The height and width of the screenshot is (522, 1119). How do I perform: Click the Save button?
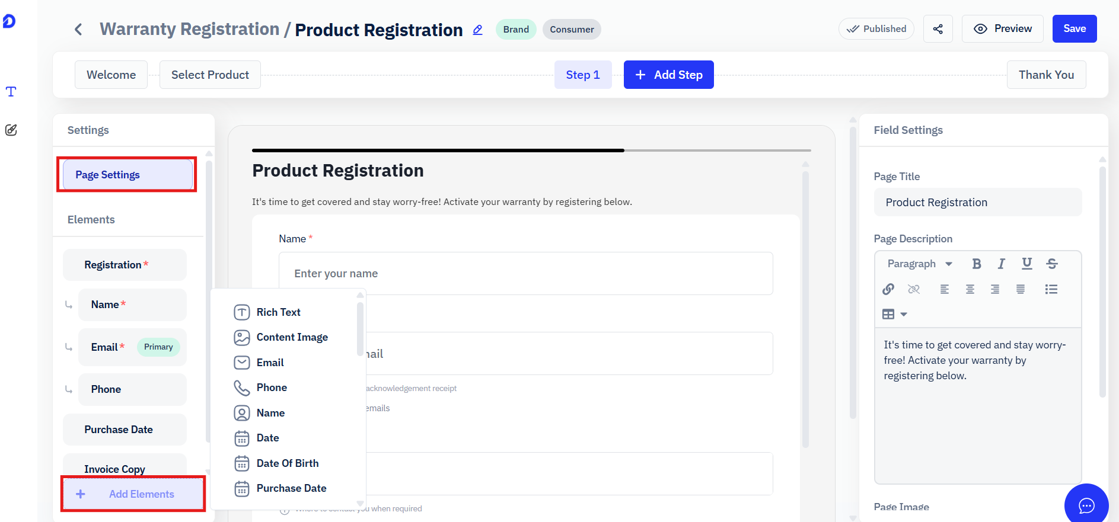(x=1075, y=28)
